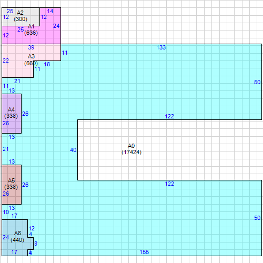Screen dimensions: 263x263
Task: Click the 13 dimension directly below room A5
Action: [12, 208]
